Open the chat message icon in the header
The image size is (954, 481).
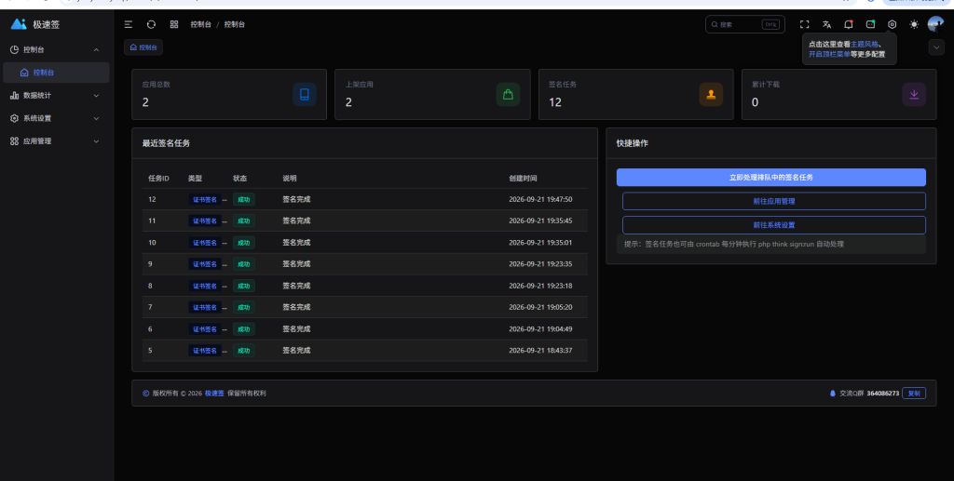871,24
